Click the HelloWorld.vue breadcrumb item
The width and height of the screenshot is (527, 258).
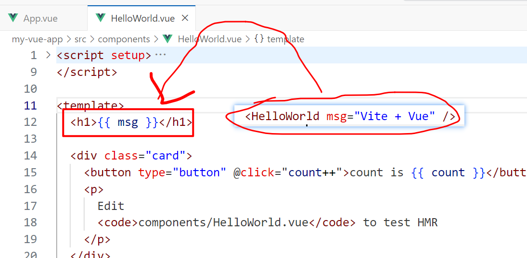click(209, 39)
